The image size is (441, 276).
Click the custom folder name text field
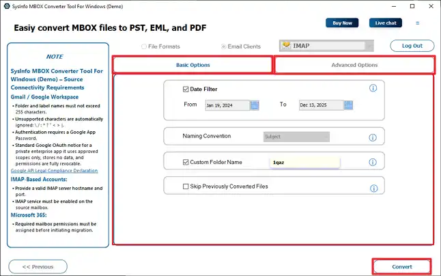[304, 162]
